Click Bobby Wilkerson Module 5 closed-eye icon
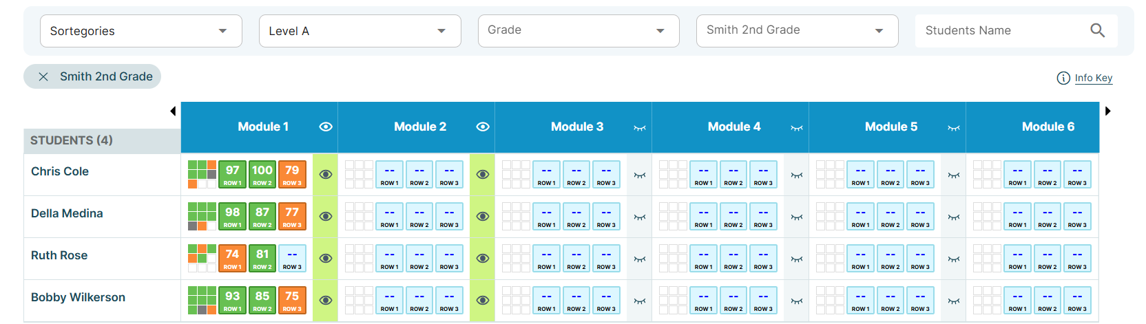This screenshot has height=324, width=1146. tap(954, 301)
